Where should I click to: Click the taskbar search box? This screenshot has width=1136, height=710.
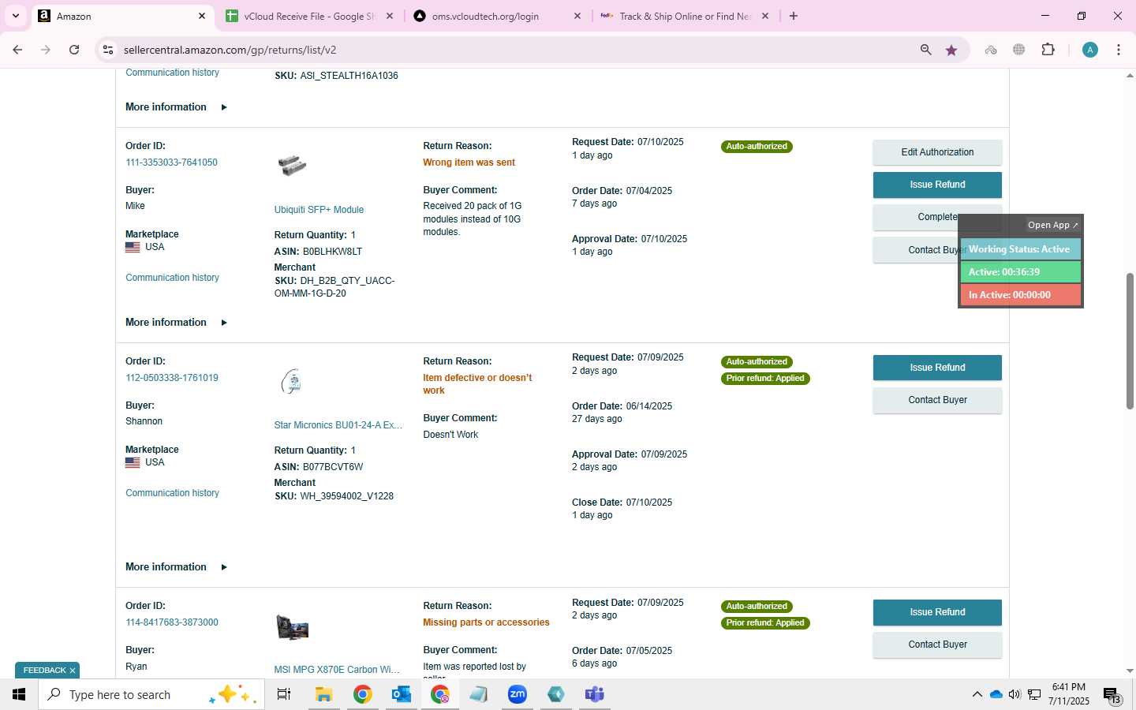pyautogui.click(x=151, y=694)
